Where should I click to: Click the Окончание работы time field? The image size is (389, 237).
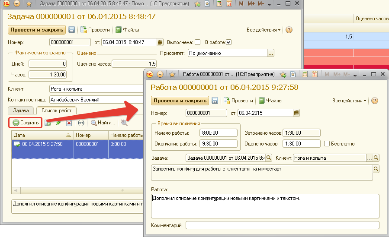219,144
